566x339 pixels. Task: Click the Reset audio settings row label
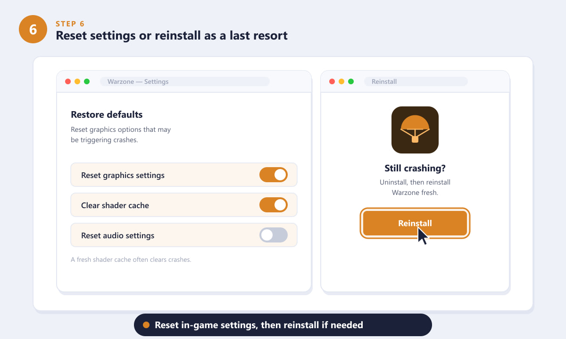pos(117,235)
